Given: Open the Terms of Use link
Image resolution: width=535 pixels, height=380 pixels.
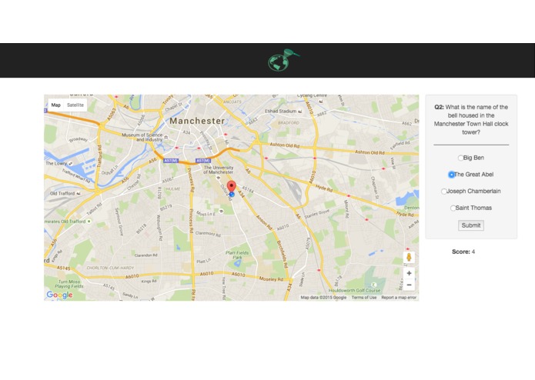Looking at the screenshot, I should coord(364,298).
